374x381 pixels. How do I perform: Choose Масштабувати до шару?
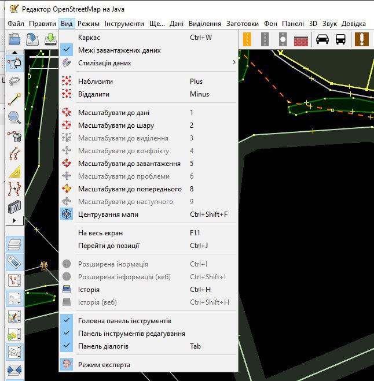point(148,125)
